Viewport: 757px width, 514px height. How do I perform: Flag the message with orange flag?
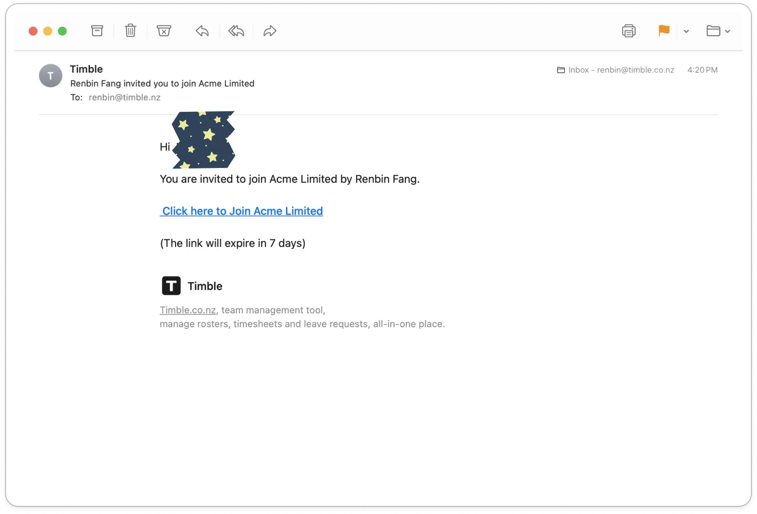[x=664, y=31]
